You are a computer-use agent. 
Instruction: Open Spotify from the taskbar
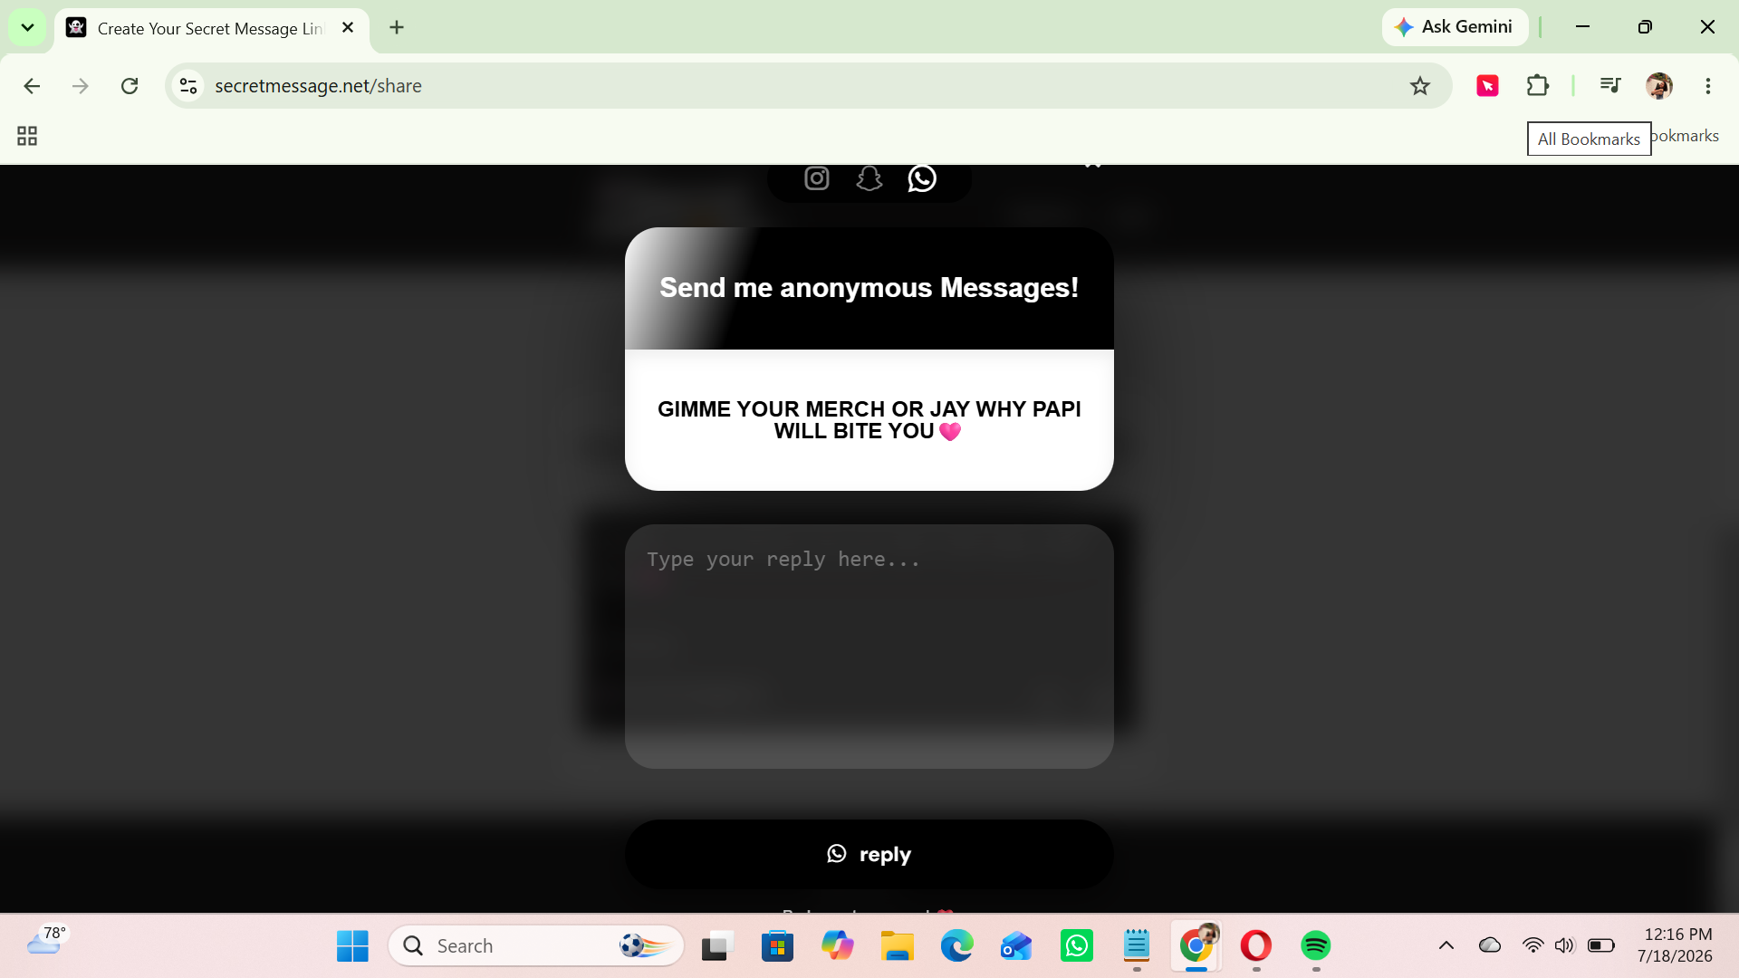pos(1315,946)
